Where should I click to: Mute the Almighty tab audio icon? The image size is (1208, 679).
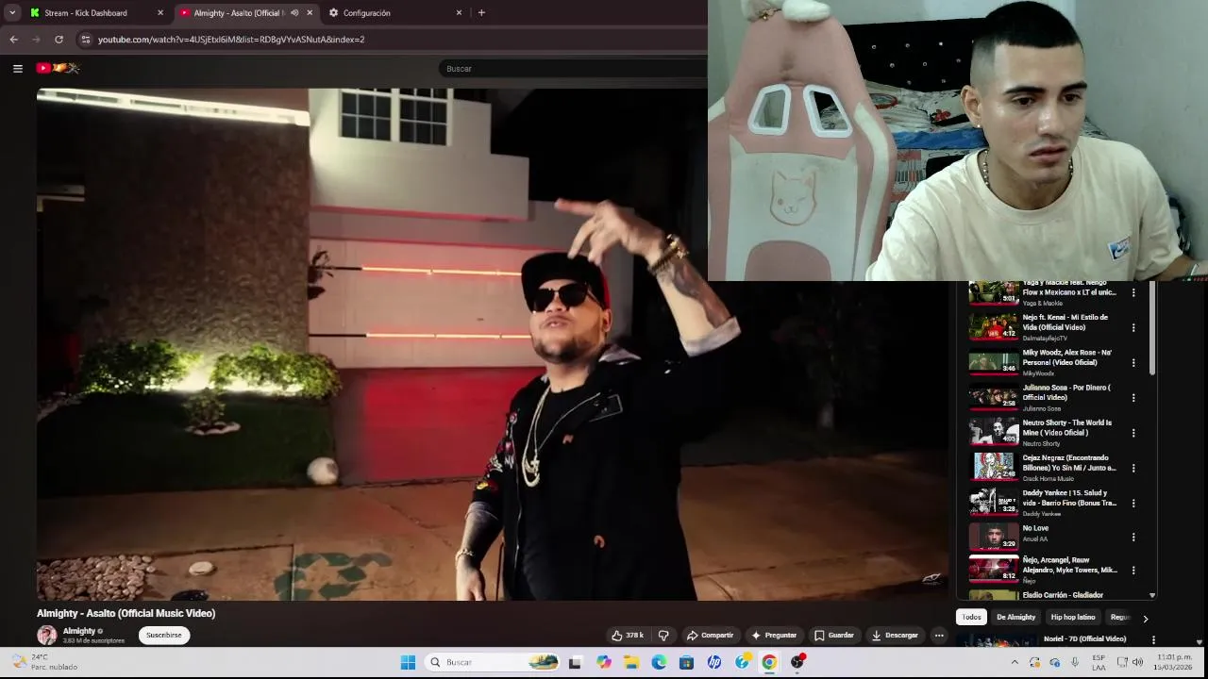(294, 13)
